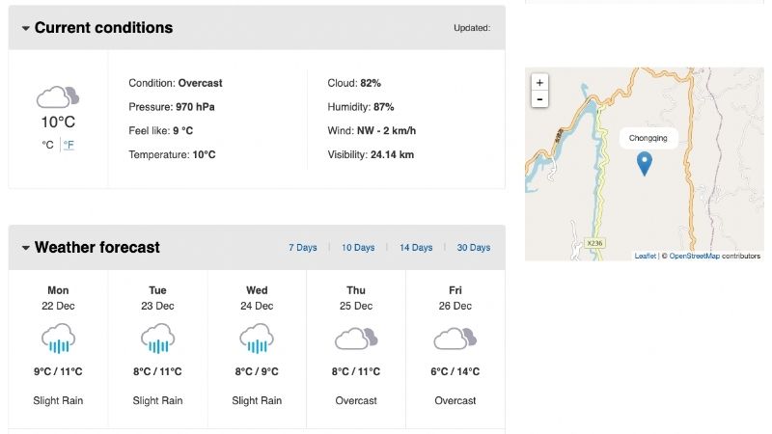772x434 pixels.
Task: Select the °C temperature unit
Action: pyautogui.click(x=47, y=145)
